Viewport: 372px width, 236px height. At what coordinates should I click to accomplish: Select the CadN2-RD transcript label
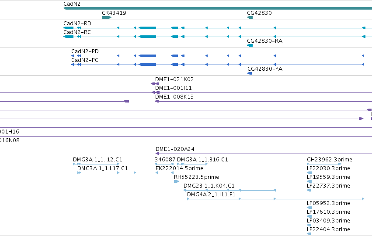(77, 23)
